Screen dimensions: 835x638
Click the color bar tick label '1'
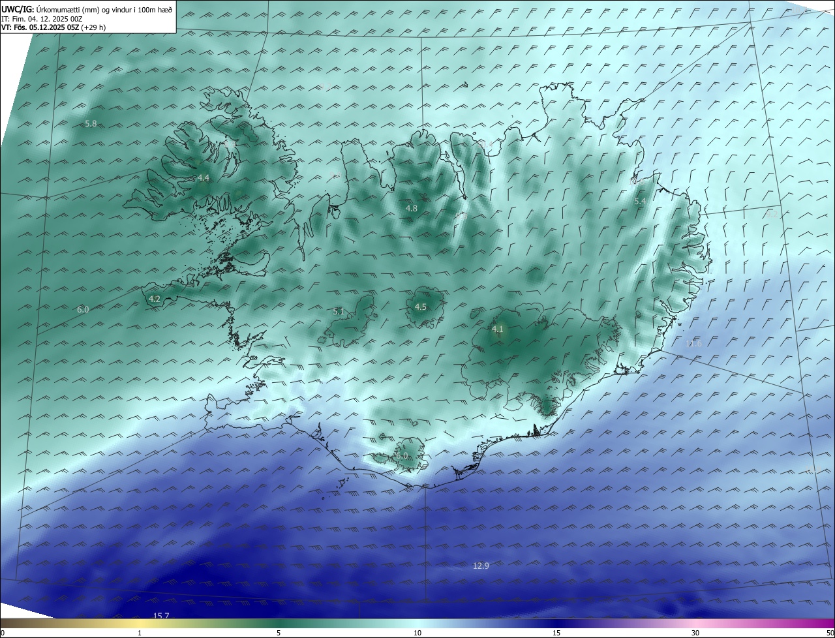[x=140, y=633]
